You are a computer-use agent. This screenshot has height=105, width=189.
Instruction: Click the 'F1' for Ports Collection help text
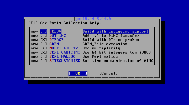click(x=65, y=23)
